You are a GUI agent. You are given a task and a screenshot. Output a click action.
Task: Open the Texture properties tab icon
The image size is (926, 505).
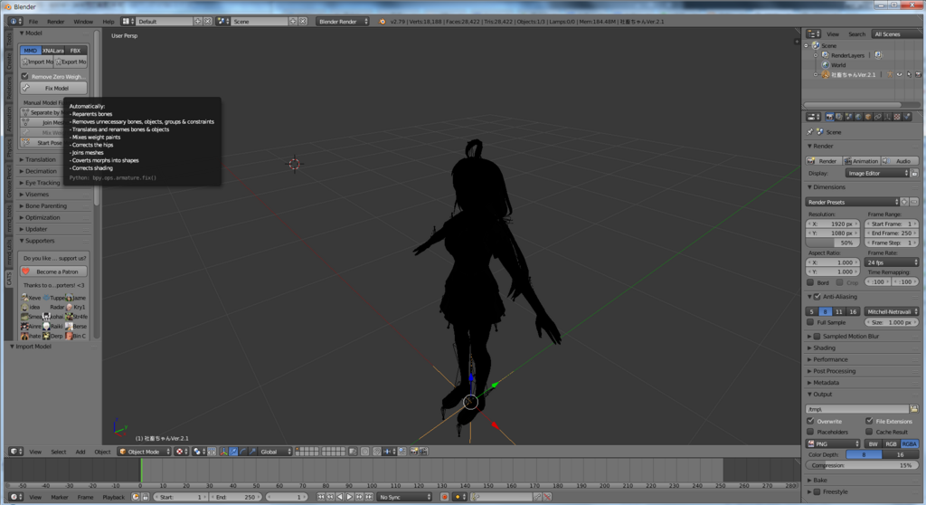tap(897, 117)
